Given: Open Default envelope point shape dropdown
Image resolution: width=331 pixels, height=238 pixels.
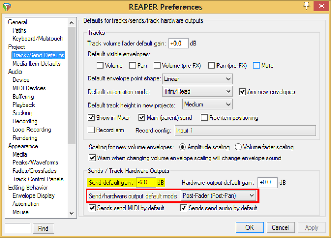Looking at the screenshot, I should click(198, 79).
